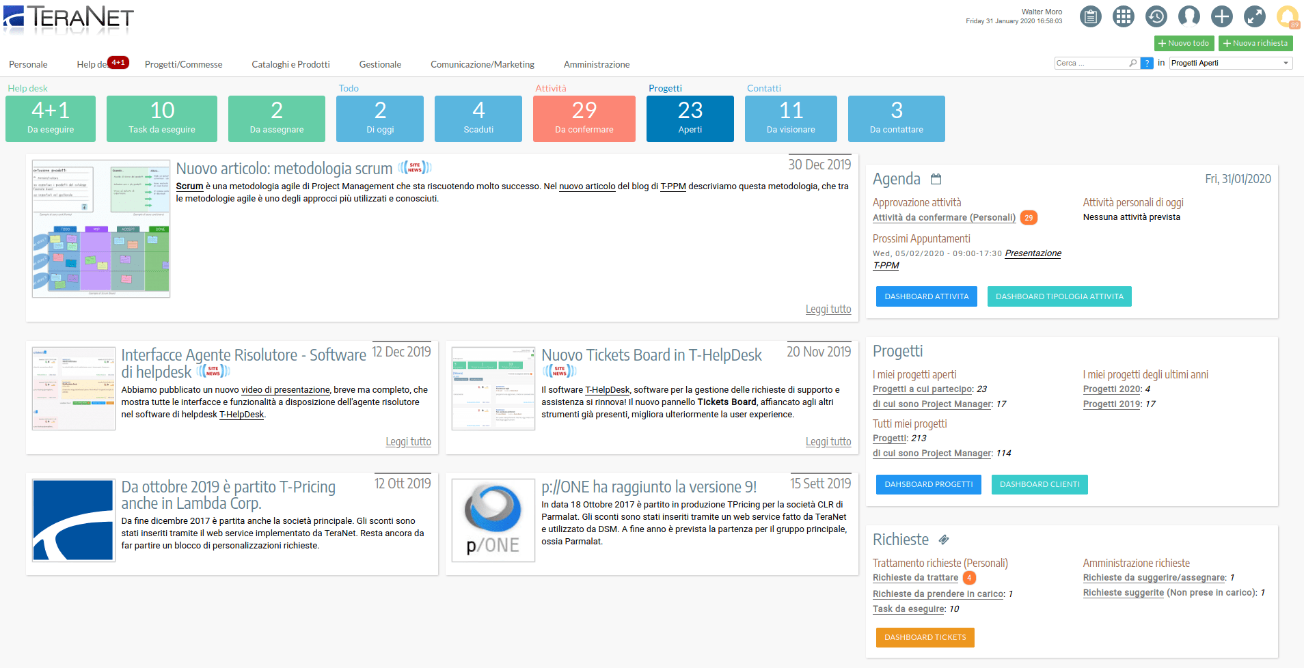Open the Comunicazione/Marketing menu
The width and height of the screenshot is (1304, 668).
(x=483, y=64)
